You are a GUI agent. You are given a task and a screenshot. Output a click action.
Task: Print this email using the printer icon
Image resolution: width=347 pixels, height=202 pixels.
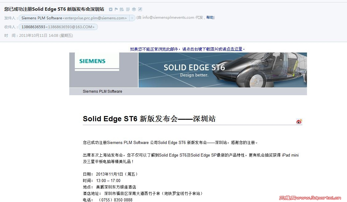134,9
